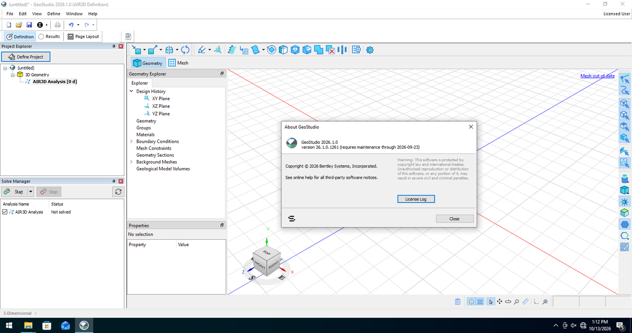Click the zoom extents magnifier icon
This screenshot has width=632, height=333.
click(545, 301)
